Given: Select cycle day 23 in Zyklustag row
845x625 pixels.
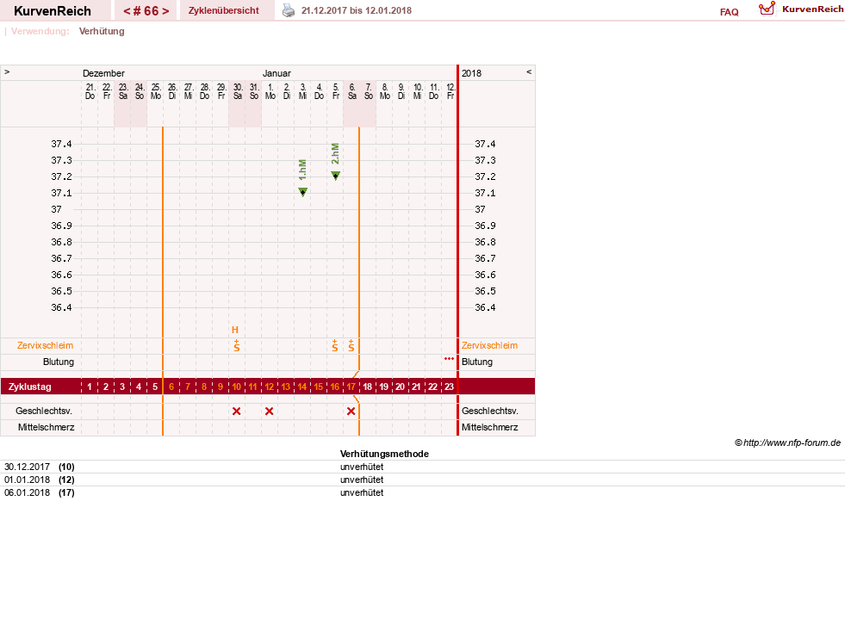Looking at the screenshot, I should point(449,387).
